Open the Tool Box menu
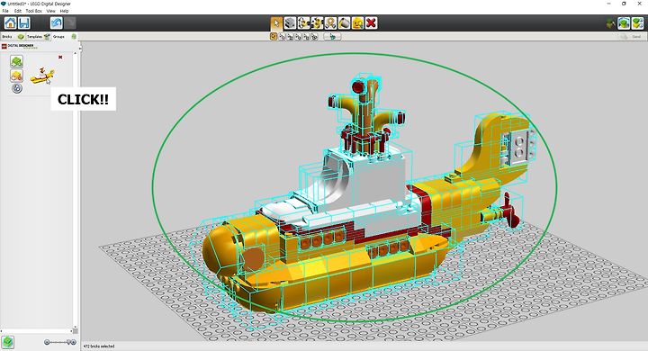648x351 pixels. coord(34,11)
